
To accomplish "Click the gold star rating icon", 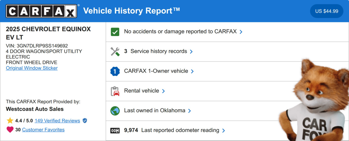I will [x=10, y=121].
